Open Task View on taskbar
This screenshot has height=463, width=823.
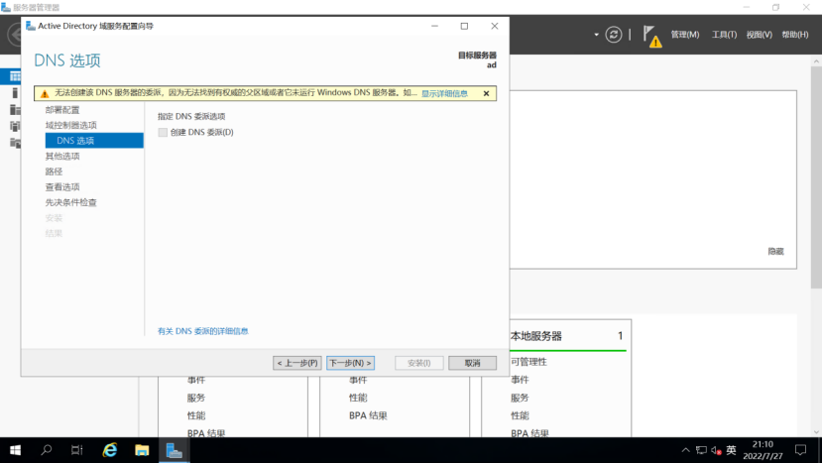pos(77,450)
